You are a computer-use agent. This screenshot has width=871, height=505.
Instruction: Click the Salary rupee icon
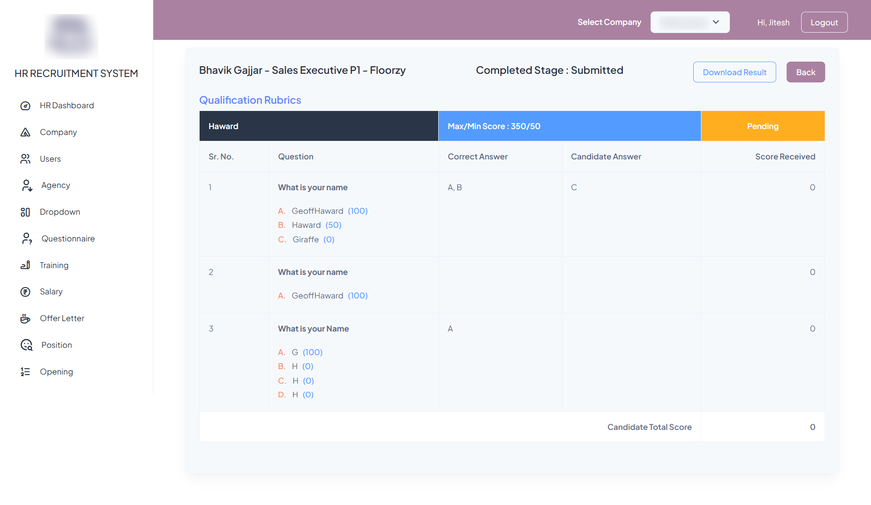pyautogui.click(x=25, y=292)
